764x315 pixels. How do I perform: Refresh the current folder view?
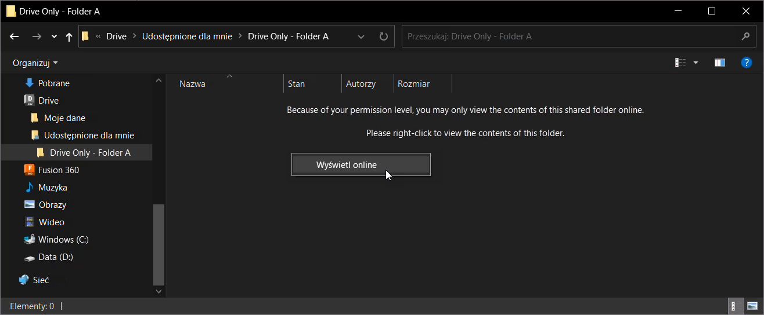click(x=383, y=36)
